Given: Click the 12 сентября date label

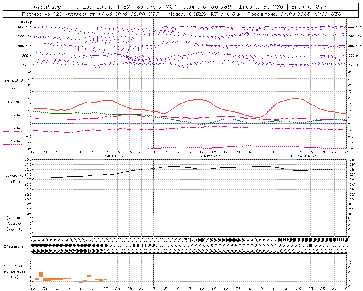Looking at the screenshot, I should [110, 156].
